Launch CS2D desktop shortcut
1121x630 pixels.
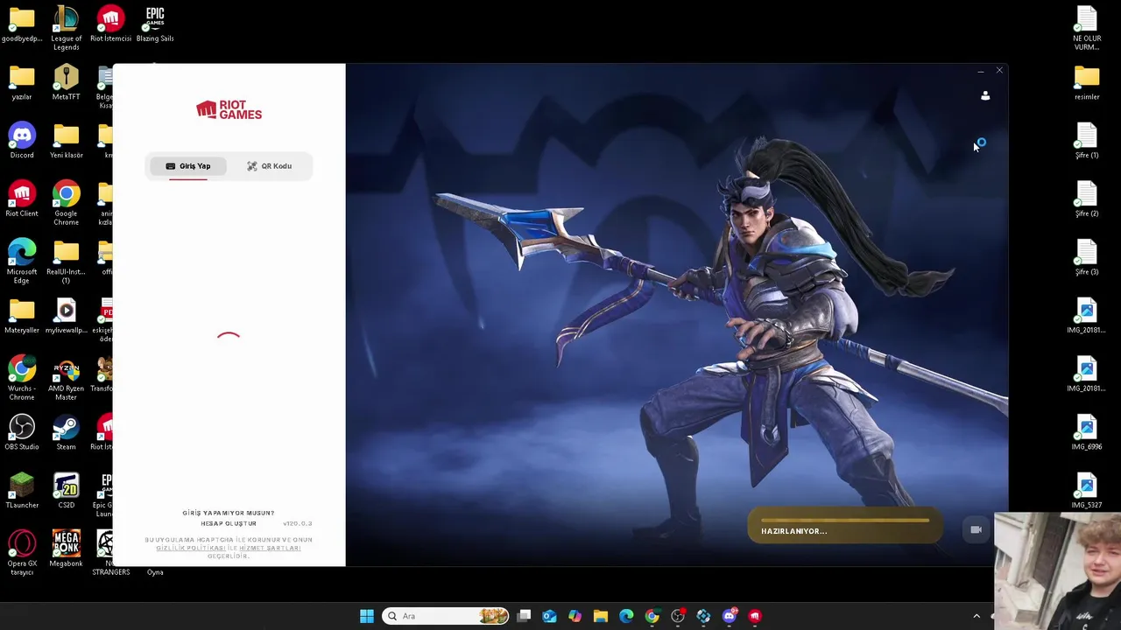pyautogui.click(x=66, y=490)
